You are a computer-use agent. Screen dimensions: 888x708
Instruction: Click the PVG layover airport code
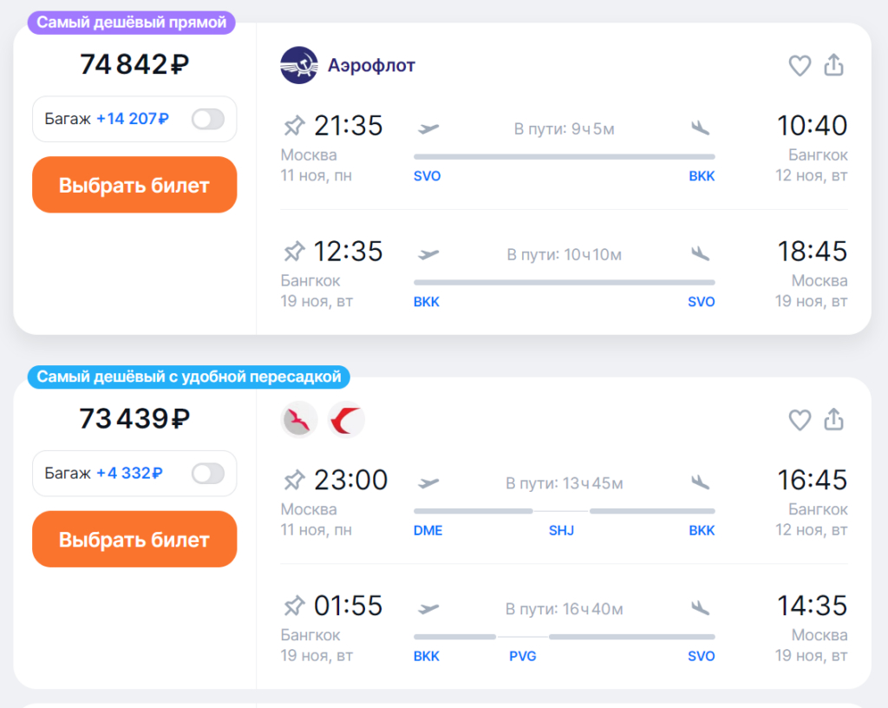522,657
